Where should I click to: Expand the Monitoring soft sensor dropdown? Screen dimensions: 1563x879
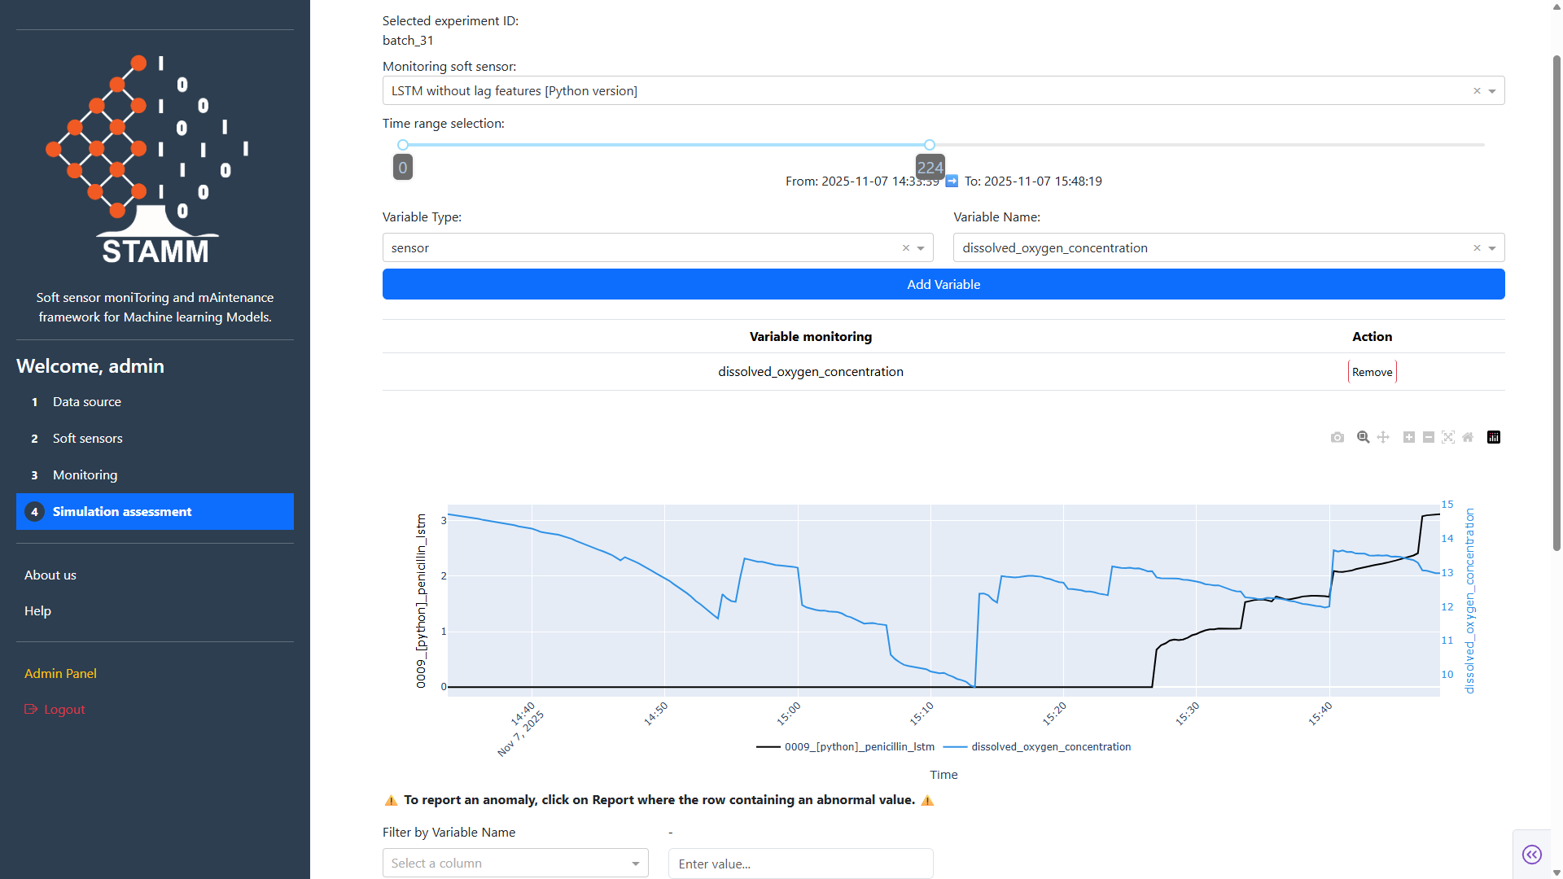point(1492,91)
